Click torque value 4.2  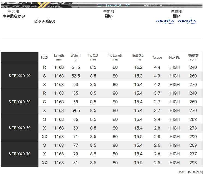(157, 85)
